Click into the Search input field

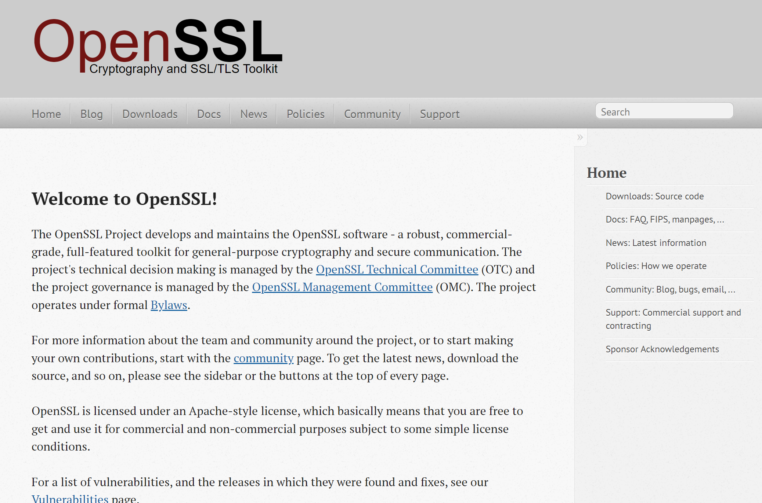pos(664,111)
